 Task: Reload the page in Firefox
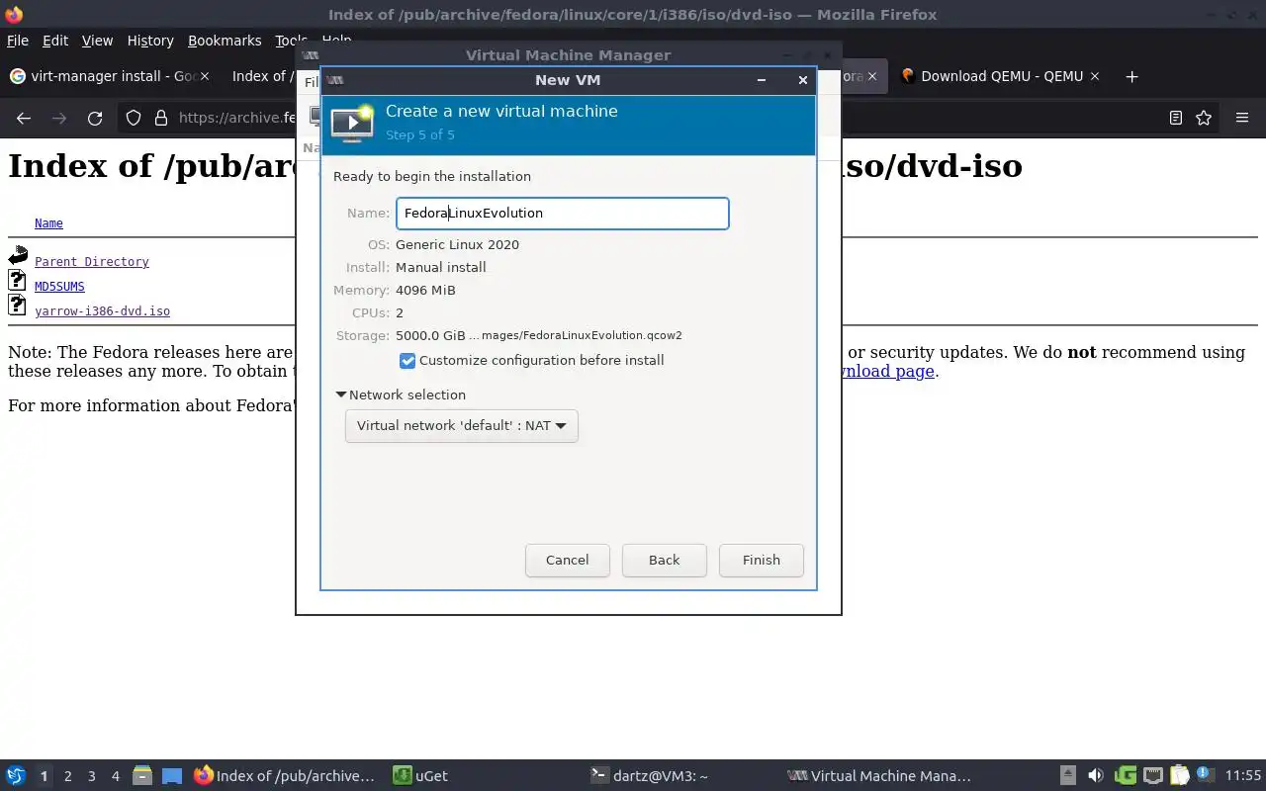[95, 118]
